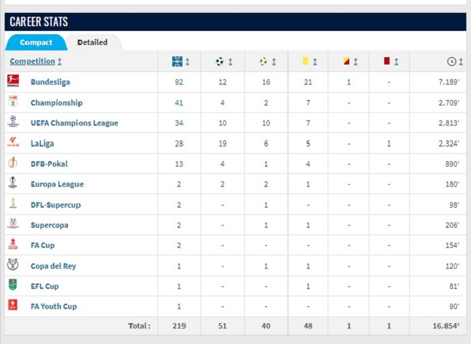Sort by yellow cards column
The image size is (471, 344).
coord(310,62)
